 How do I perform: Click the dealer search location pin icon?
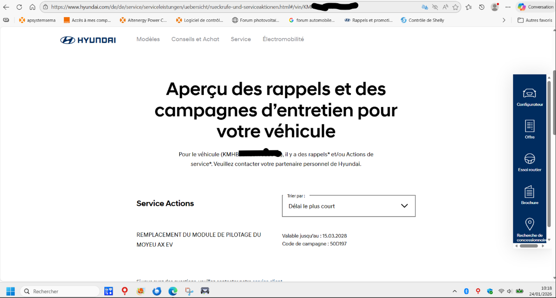tap(529, 224)
